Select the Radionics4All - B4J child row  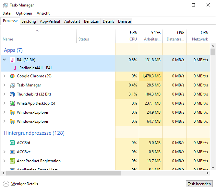(x=35, y=68)
